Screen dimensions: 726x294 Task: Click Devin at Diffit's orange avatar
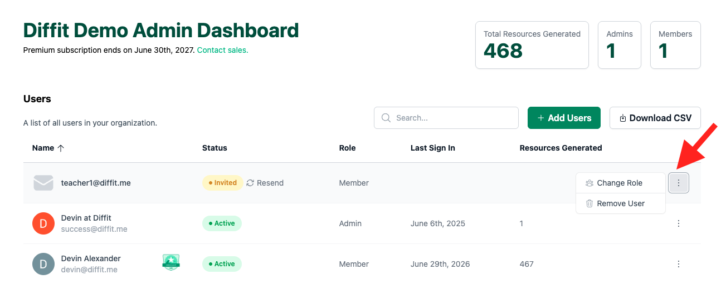pos(43,223)
